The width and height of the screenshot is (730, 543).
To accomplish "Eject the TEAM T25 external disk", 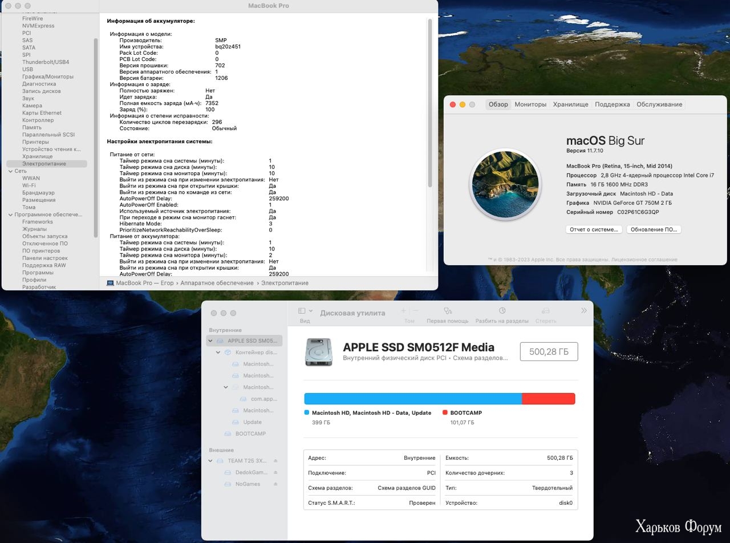I will coord(275,461).
